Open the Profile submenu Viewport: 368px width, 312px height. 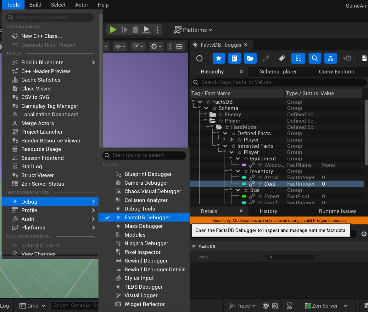[x=50, y=211]
